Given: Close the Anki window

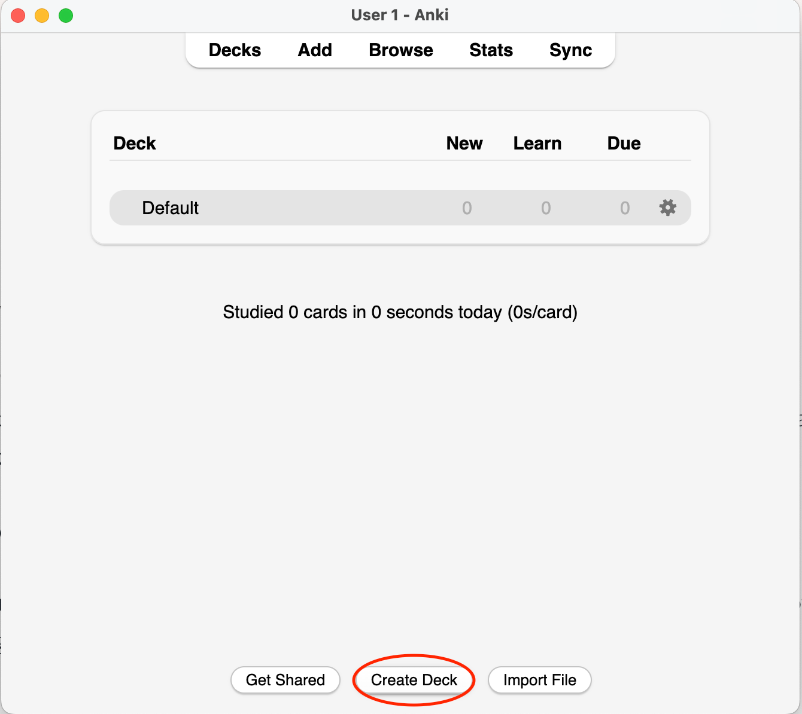Looking at the screenshot, I should tap(18, 16).
